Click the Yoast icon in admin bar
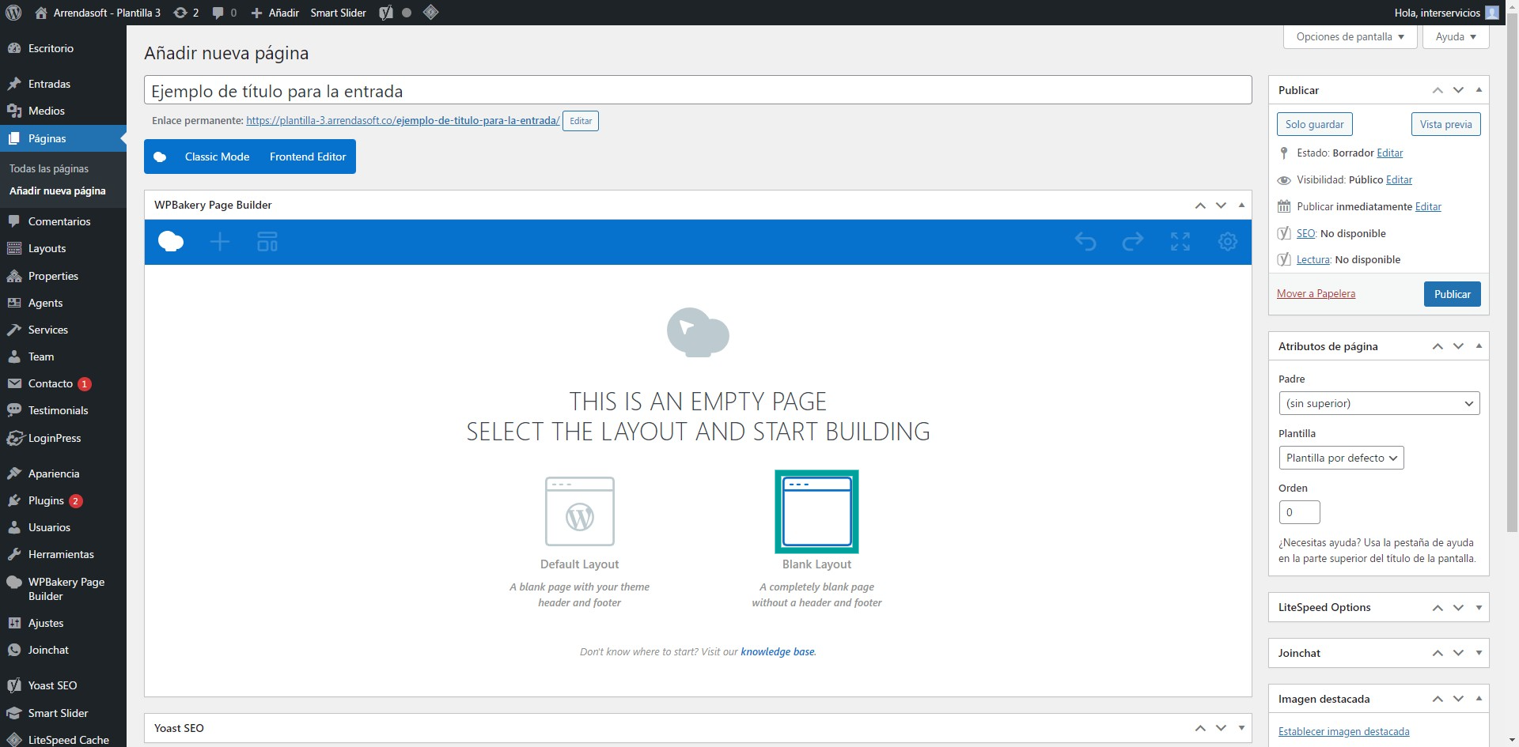The height and width of the screenshot is (747, 1519). click(x=386, y=13)
